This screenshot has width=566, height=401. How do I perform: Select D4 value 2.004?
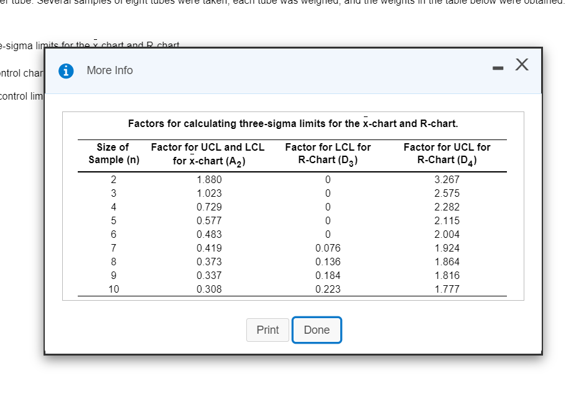click(x=447, y=235)
